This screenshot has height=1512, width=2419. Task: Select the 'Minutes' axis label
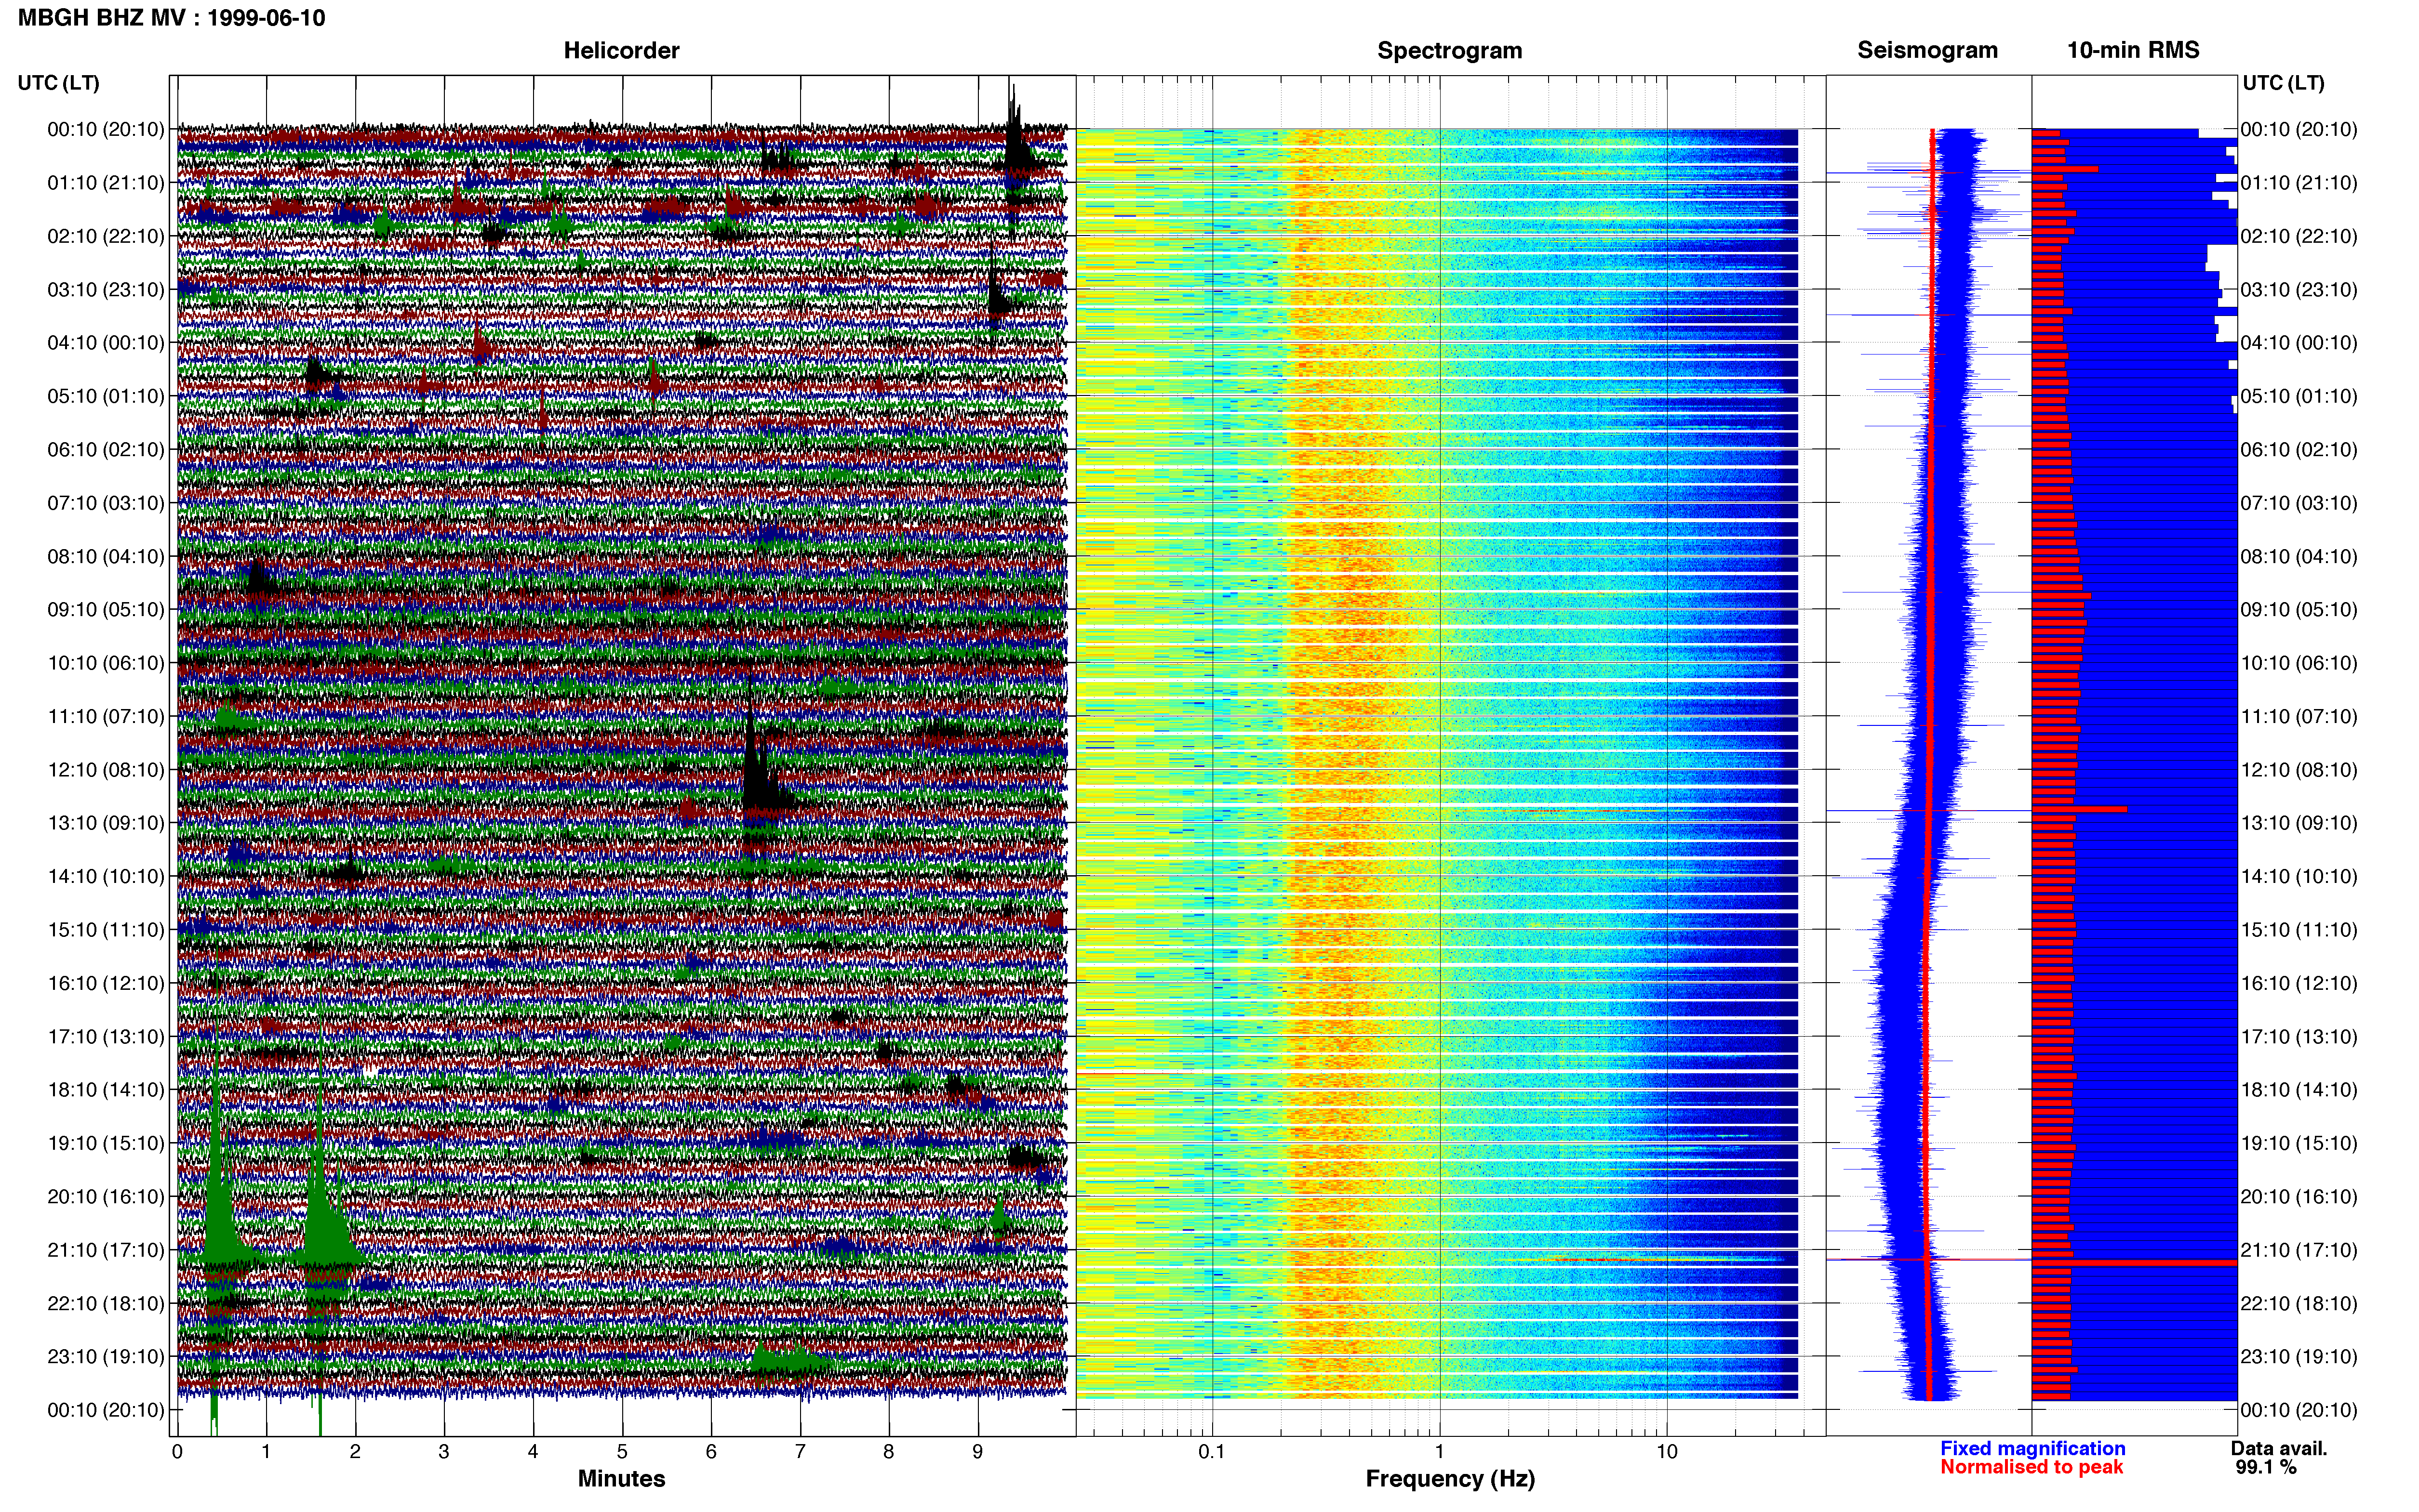(x=621, y=1479)
